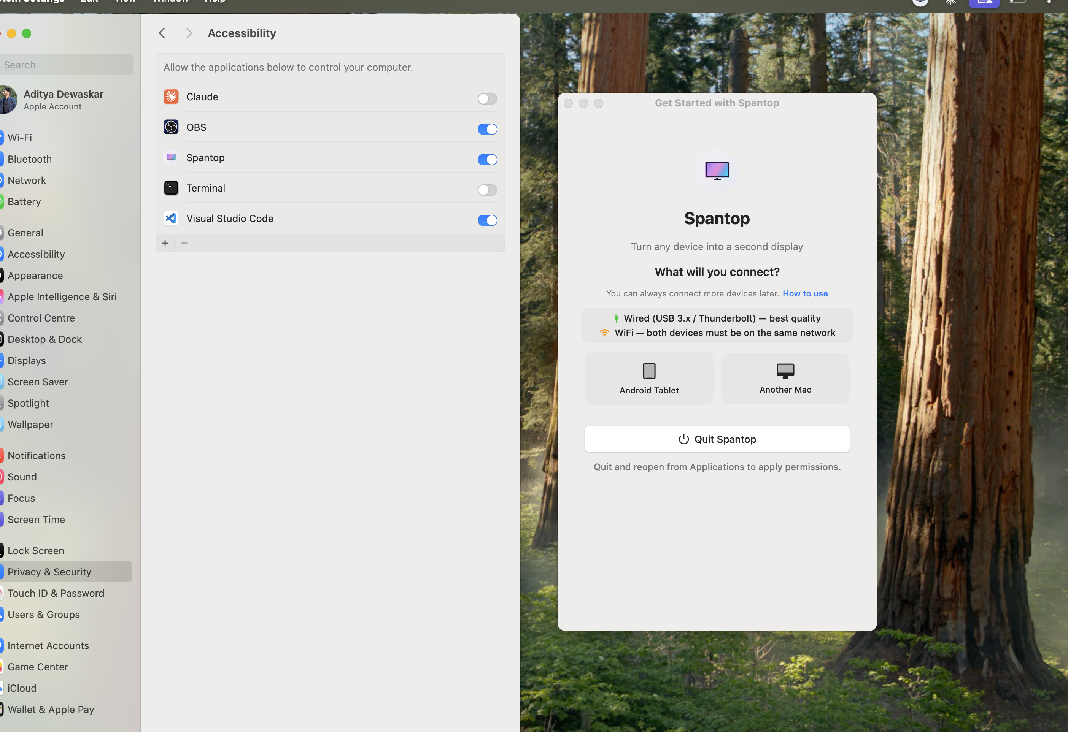
Task: Click the Visual Studio Code icon
Action: [x=171, y=218]
